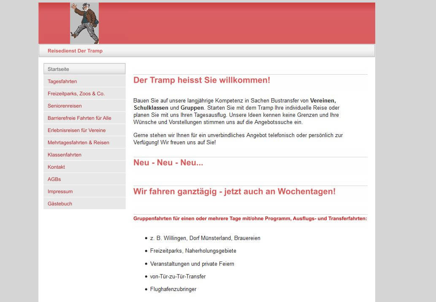The height and width of the screenshot is (302, 436).
Task: Go to the Kontakt page
Action: [x=84, y=167]
